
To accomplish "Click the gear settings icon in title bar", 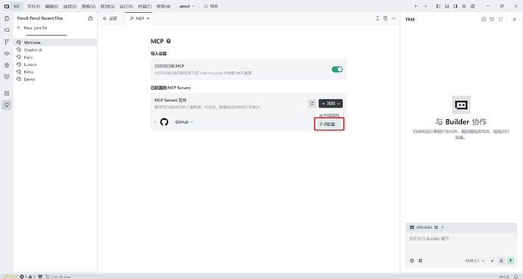I will tap(464, 6).
